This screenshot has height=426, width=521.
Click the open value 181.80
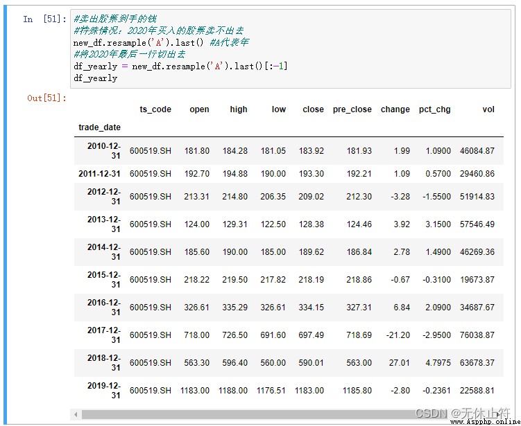197,151
